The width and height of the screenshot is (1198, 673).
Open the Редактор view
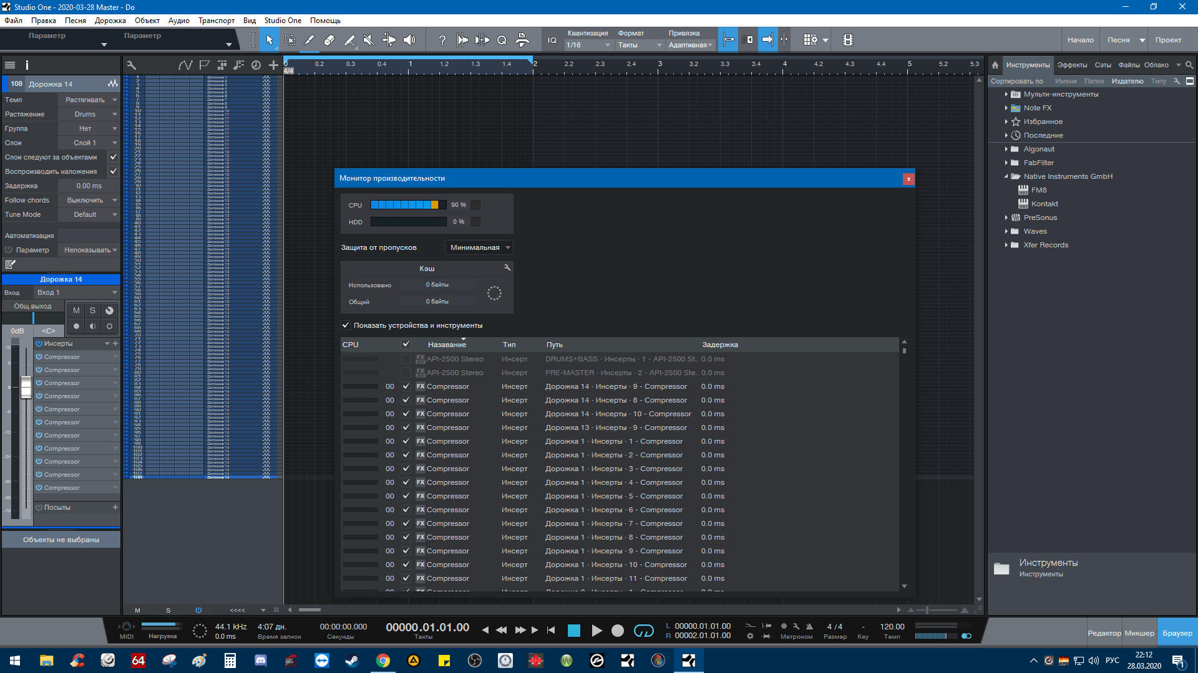tap(1104, 633)
